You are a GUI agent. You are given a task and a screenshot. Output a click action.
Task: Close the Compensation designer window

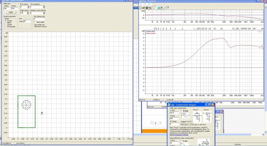(x=213, y=105)
